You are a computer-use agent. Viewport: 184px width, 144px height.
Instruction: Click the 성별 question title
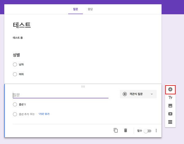pos(16,55)
